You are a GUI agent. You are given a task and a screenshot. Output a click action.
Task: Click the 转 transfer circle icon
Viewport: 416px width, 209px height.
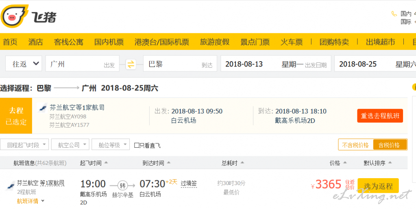122,186
